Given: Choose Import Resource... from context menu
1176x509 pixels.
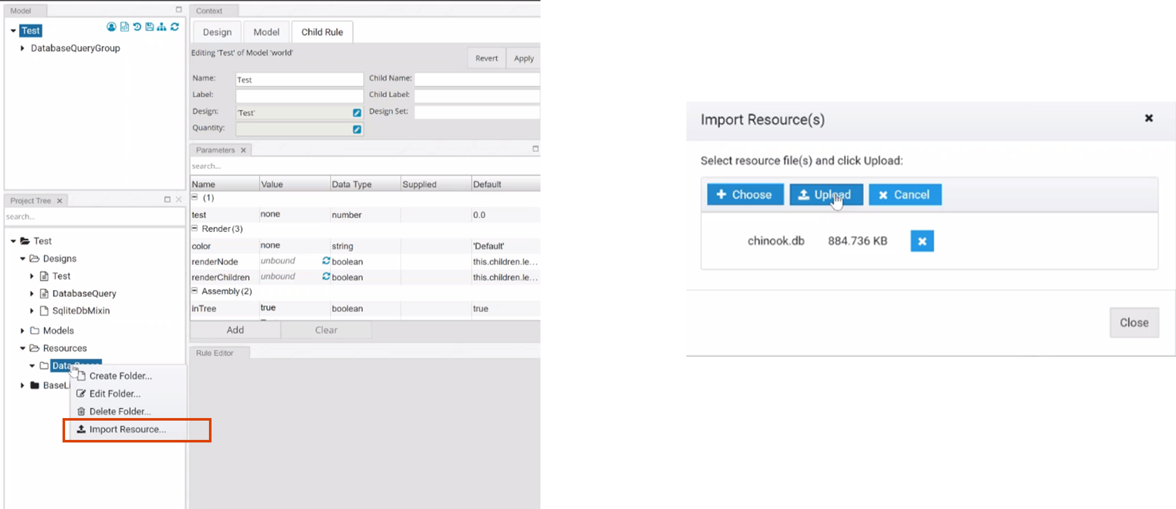Looking at the screenshot, I should [128, 429].
